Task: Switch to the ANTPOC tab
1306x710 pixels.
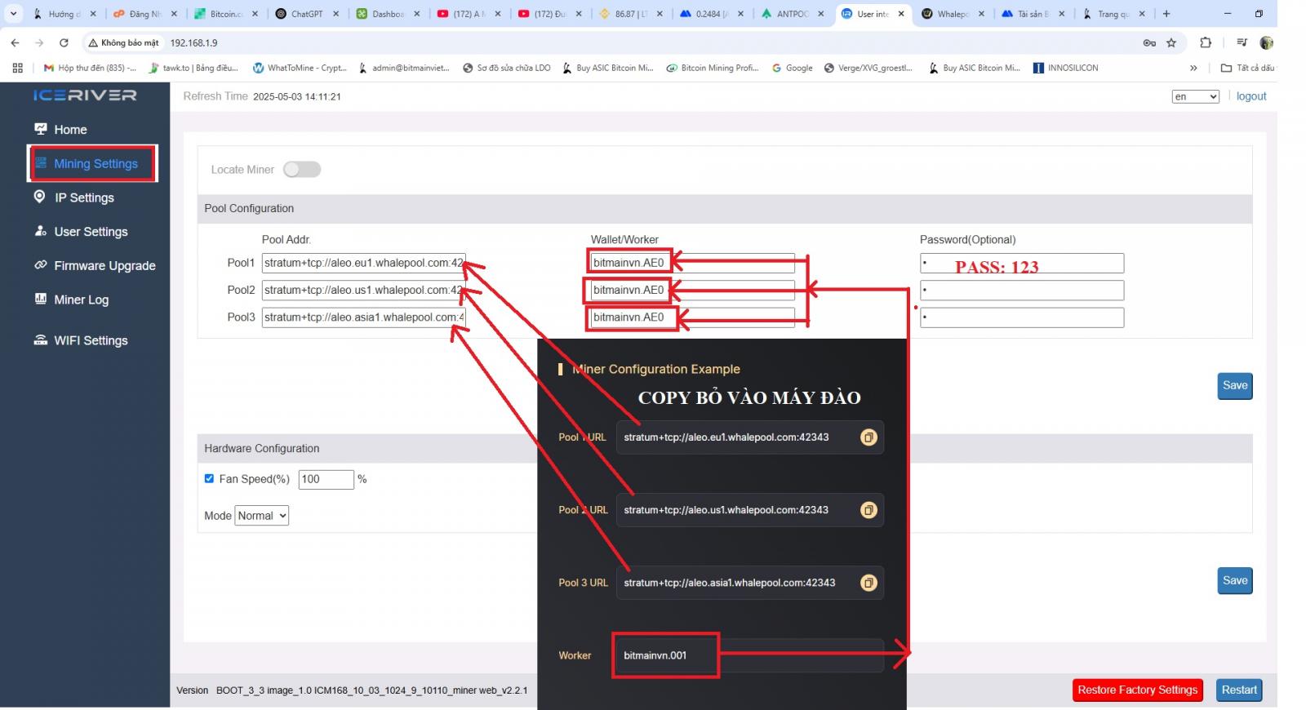Action: [792, 14]
